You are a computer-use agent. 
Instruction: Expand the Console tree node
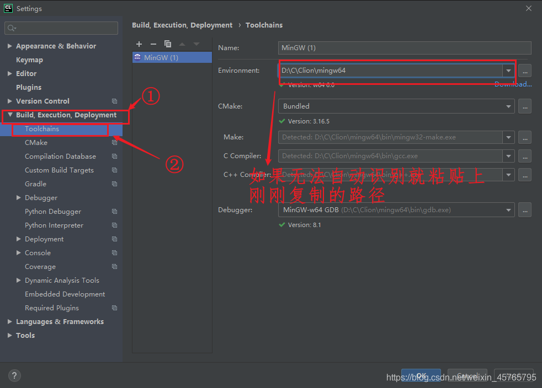click(x=19, y=252)
